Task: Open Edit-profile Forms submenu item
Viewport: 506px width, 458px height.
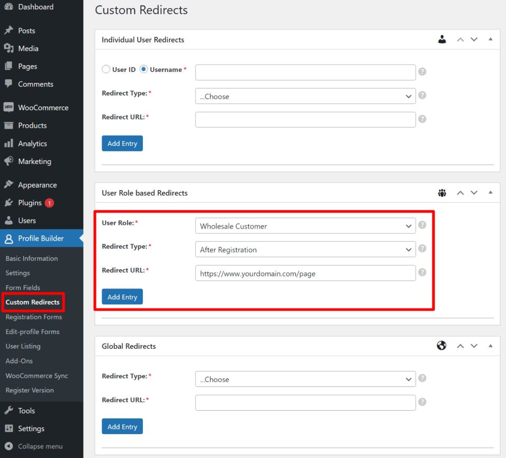Action: click(x=32, y=331)
